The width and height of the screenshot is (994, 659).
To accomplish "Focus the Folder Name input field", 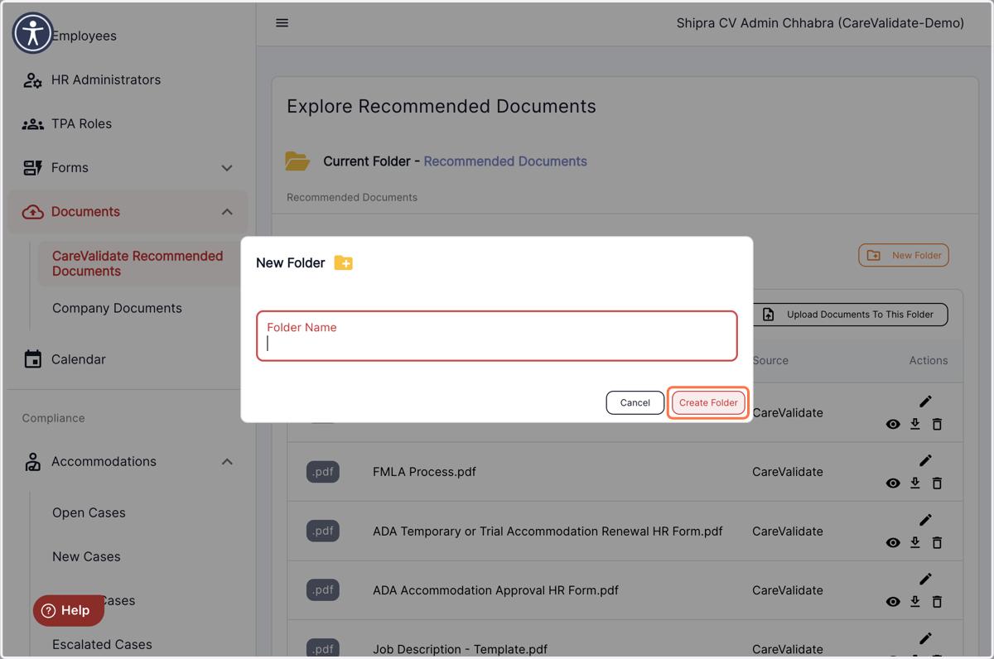I will (x=497, y=336).
